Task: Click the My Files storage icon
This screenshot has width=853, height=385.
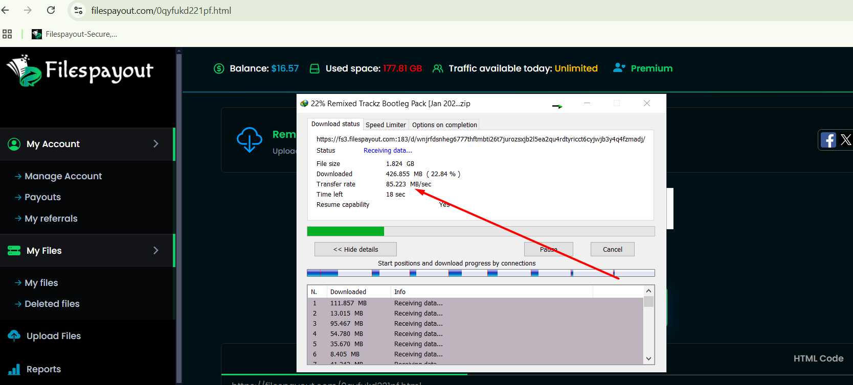Action: tap(14, 251)
